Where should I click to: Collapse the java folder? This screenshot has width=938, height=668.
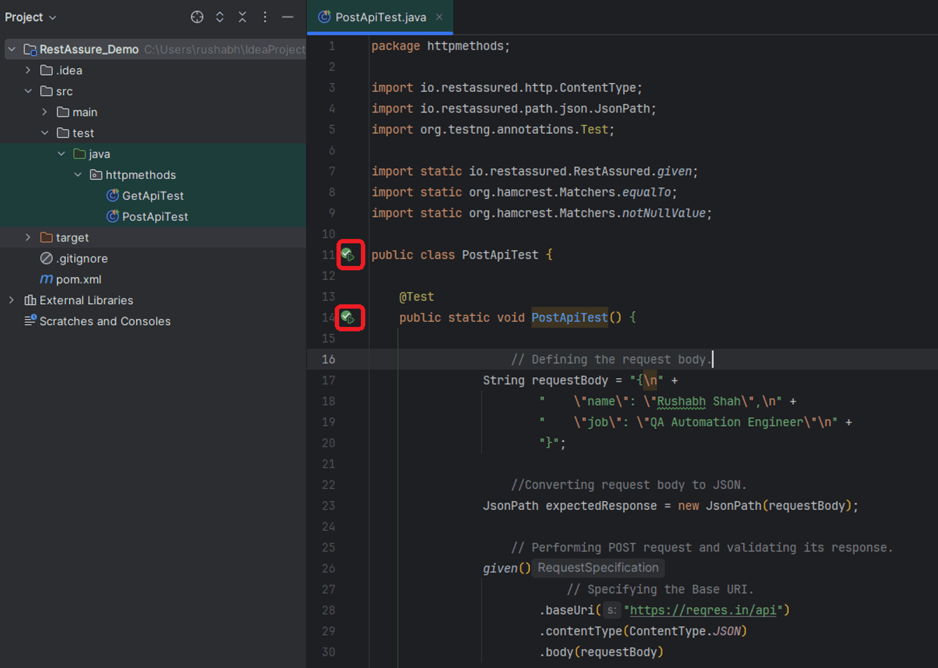coord(61,153)
